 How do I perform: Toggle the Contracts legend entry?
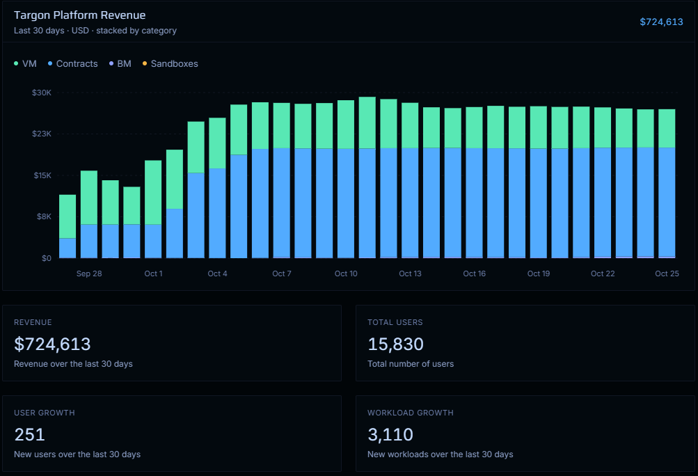click(72, 63)
